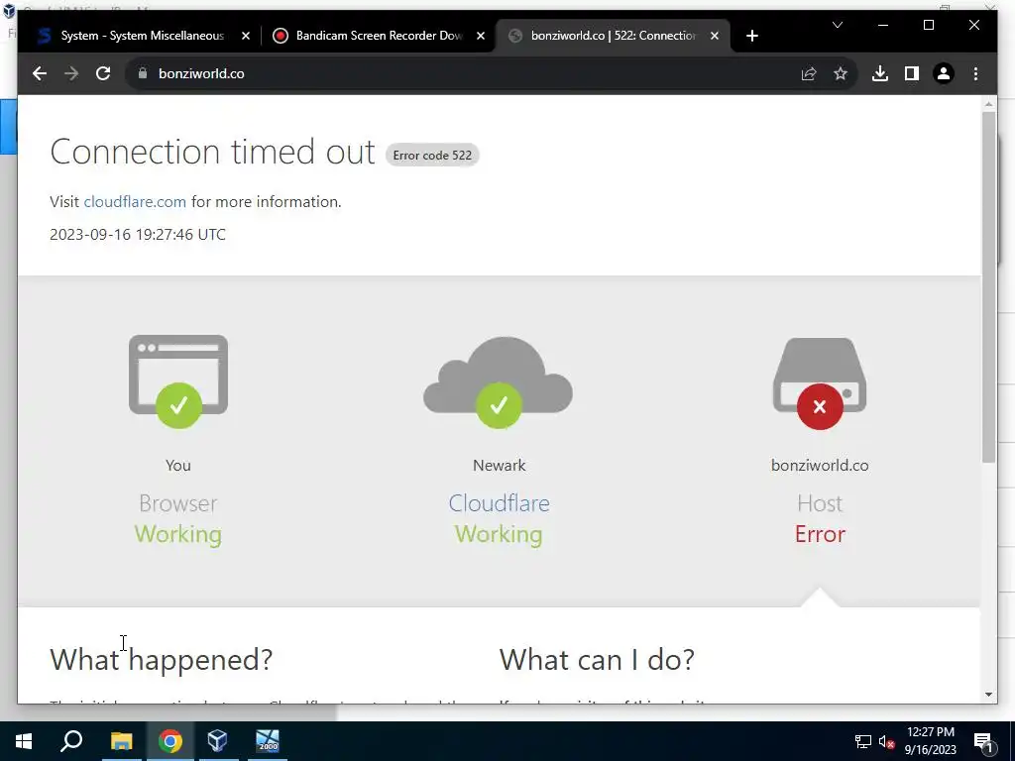1015x761 pixels.
Task: Open VirtualBox from the taskbar
Action: 217,741
